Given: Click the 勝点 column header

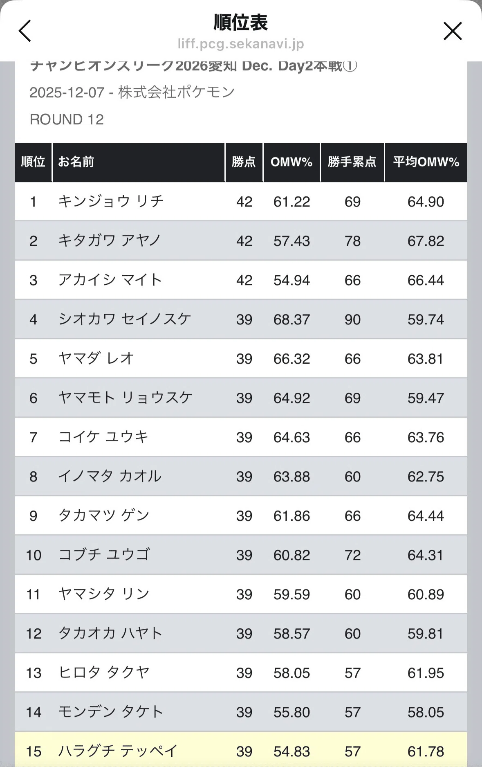Looking at the screenshot, I should 244,162.
